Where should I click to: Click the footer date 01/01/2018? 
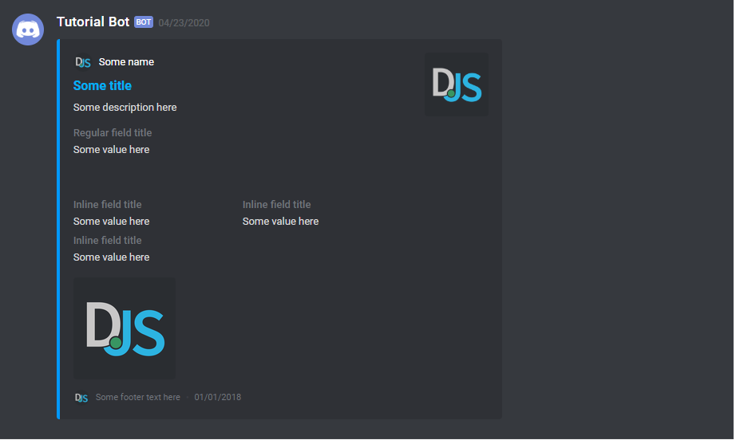pyautogui.click(x=218, y=398)
